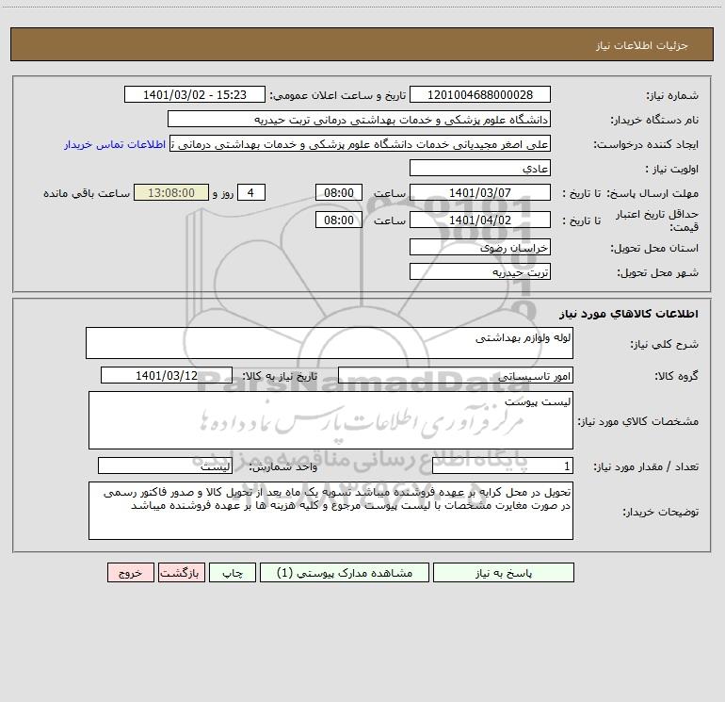Click label 'تاریخ نیاز به کالا:'
Screen dimensions: 725x702
[281, 376]
